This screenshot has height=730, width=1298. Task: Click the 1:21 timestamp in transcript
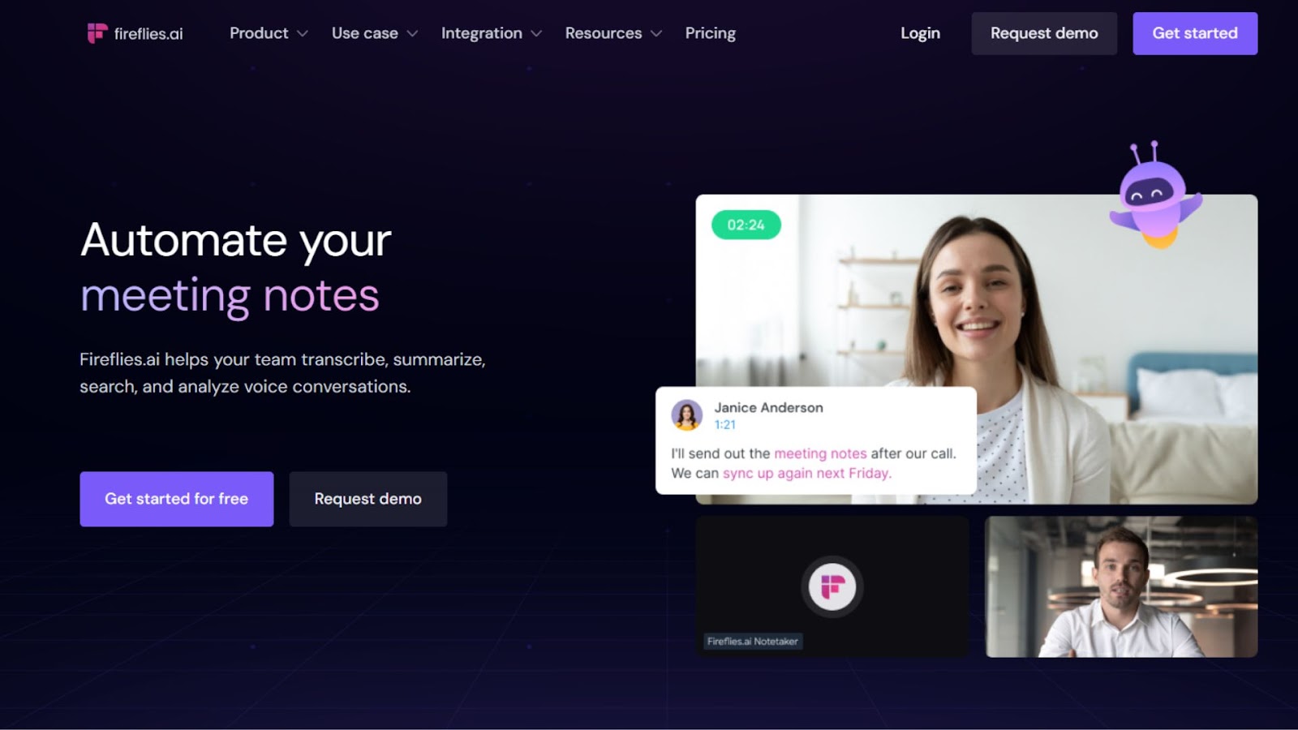[724, 425]
